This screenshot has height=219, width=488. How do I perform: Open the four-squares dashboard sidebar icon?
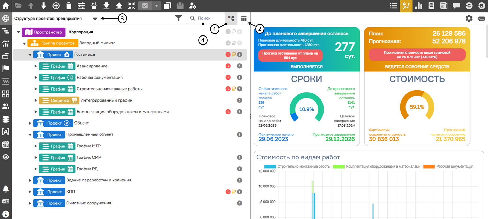tap(5, 94)
